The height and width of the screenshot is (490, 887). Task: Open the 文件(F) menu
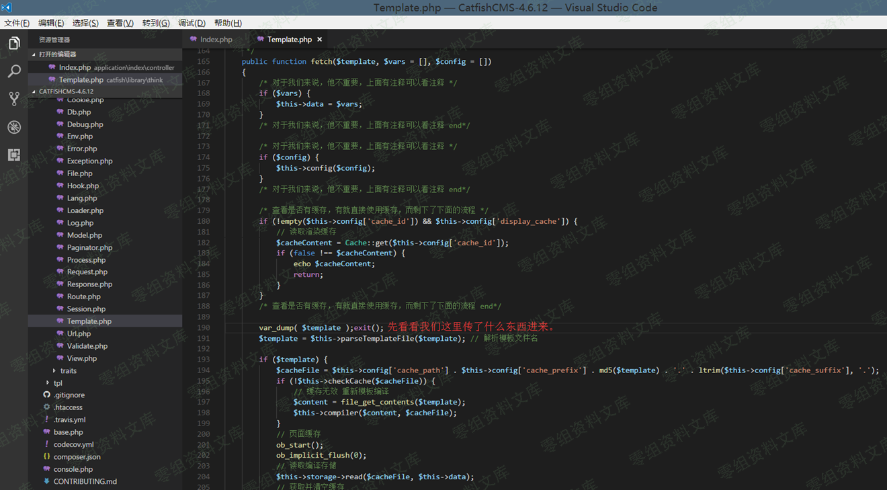pos(17,23)
